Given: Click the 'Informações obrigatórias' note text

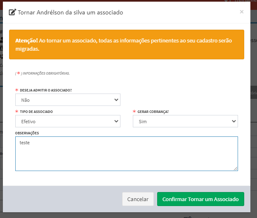Looking at the screenshot, I should coord(46,73).
